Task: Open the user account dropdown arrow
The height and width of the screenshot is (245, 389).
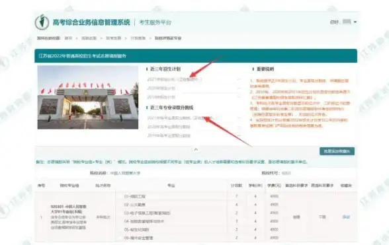Action: click(x=355, y=22)
